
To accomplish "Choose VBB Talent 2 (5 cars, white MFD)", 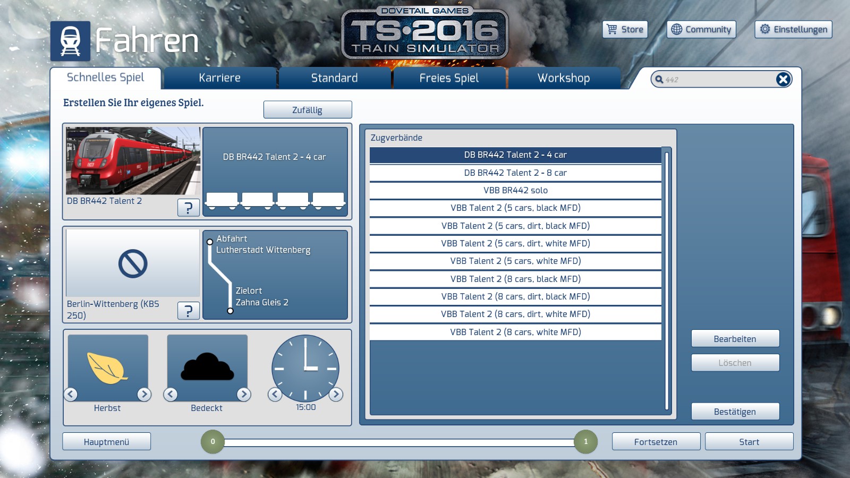I will [515, 261].
